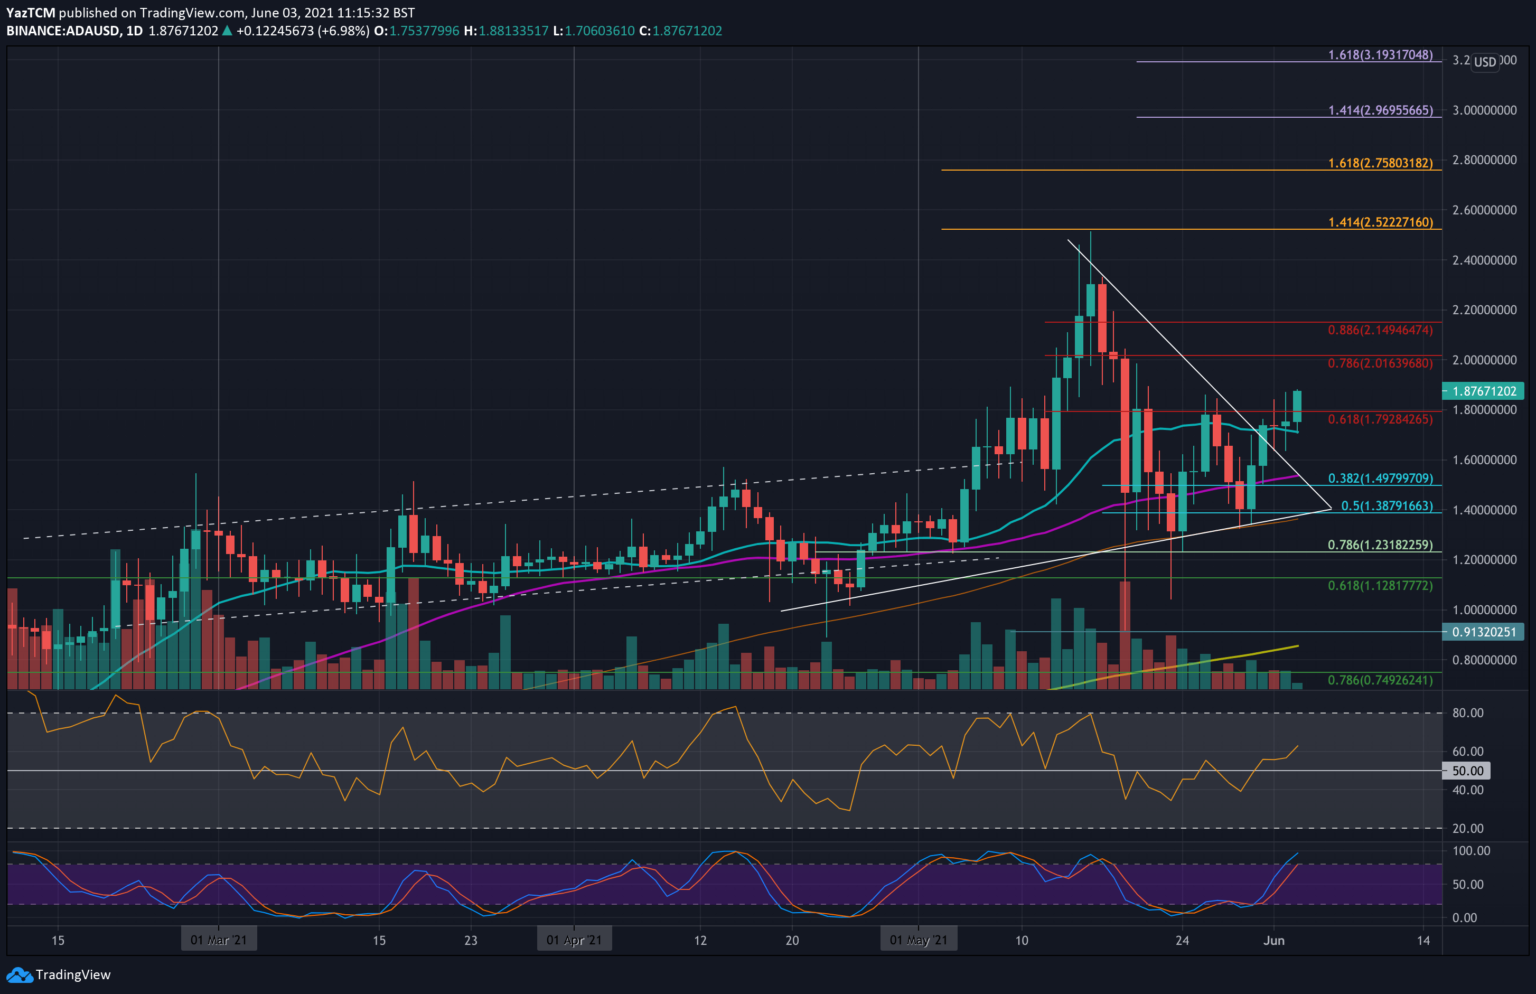This screenshot has width=1536, height=994.
Task: Click the open price value O:1.75377996
Action: tap(417, 31)
